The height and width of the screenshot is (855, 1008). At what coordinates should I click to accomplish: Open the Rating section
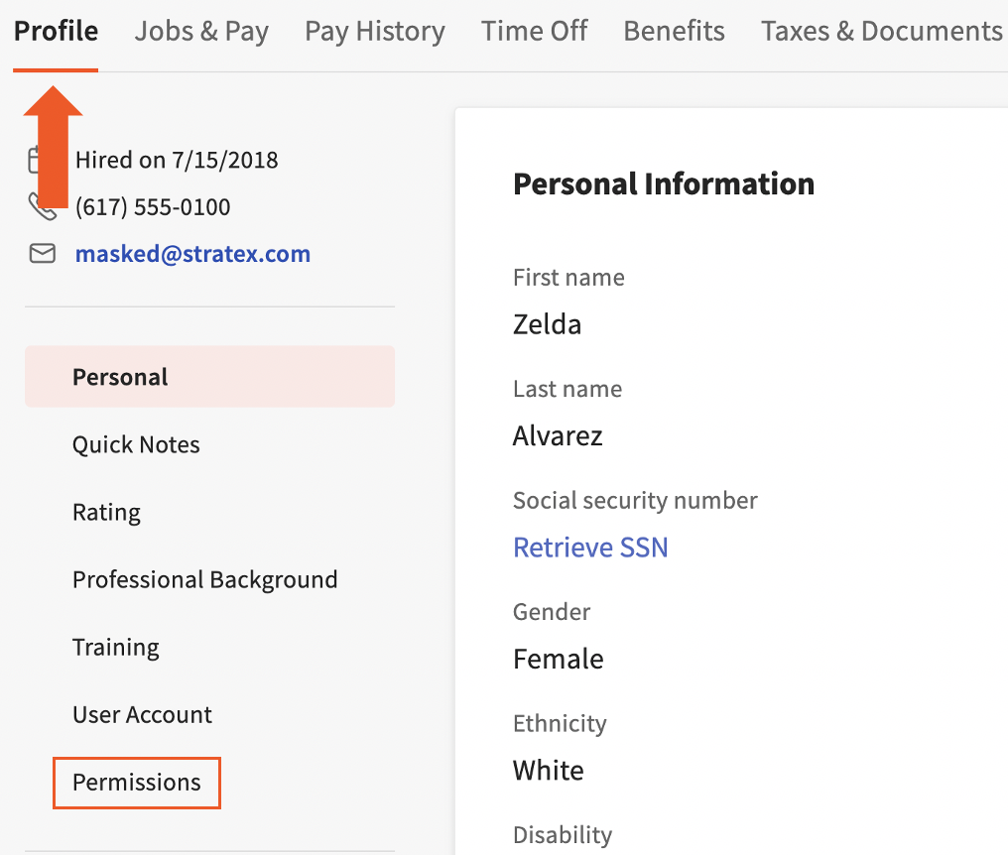[x=106, y=512]
